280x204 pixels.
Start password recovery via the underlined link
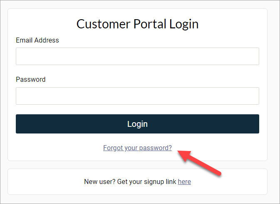tap(137, 148)
